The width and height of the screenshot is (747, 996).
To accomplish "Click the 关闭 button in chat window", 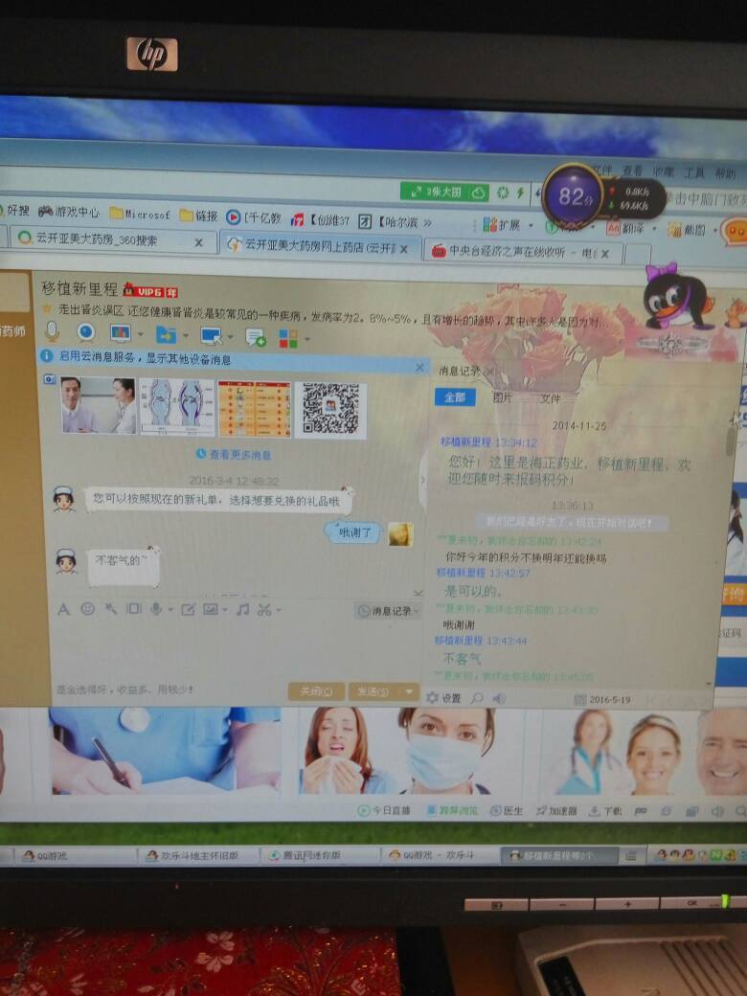I will (x=315, y=690).
